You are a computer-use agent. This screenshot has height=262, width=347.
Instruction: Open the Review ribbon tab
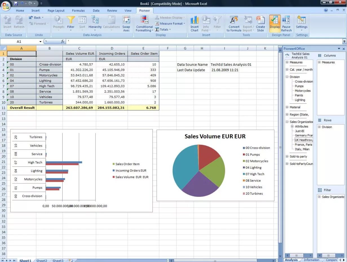(x=112, y=10)
